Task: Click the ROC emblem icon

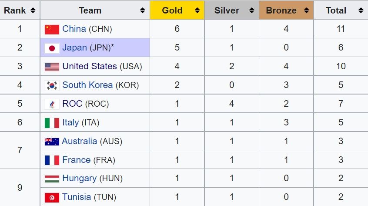Action: tap(52, 104)
